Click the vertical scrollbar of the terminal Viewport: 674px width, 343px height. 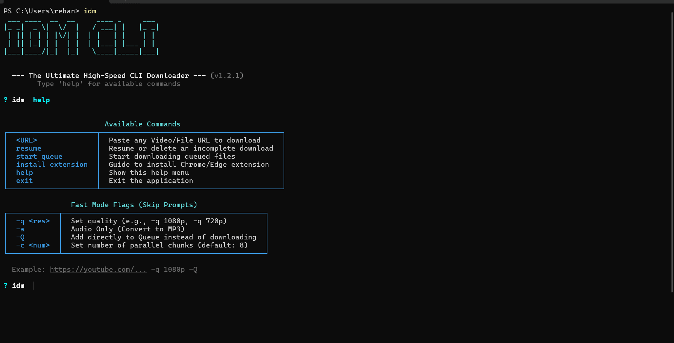(x=672, y=152)
